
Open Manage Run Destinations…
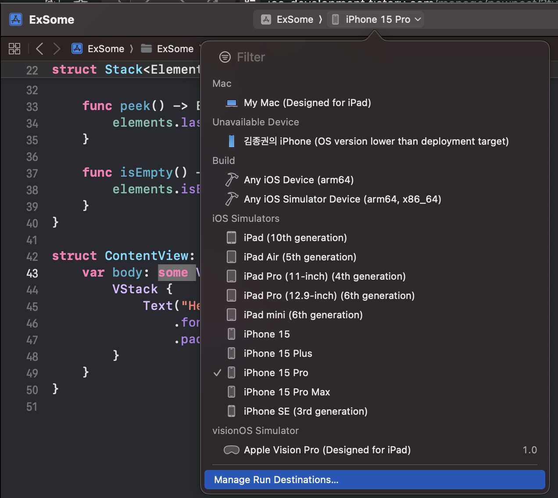(x=375, y=480)
